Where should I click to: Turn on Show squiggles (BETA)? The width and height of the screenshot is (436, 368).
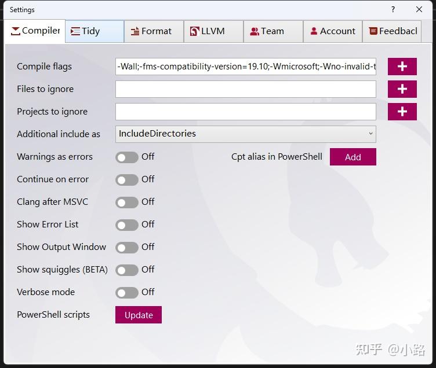point(127,270)
